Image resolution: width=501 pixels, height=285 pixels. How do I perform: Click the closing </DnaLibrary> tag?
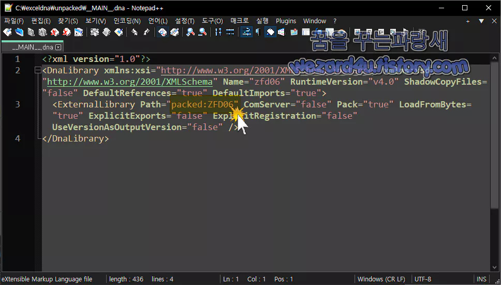tap(76, 138)
